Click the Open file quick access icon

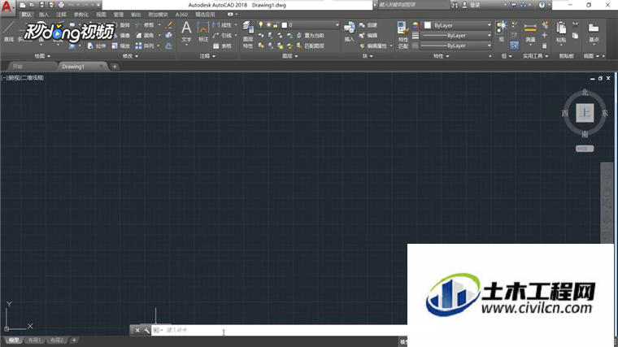[32, 5]
